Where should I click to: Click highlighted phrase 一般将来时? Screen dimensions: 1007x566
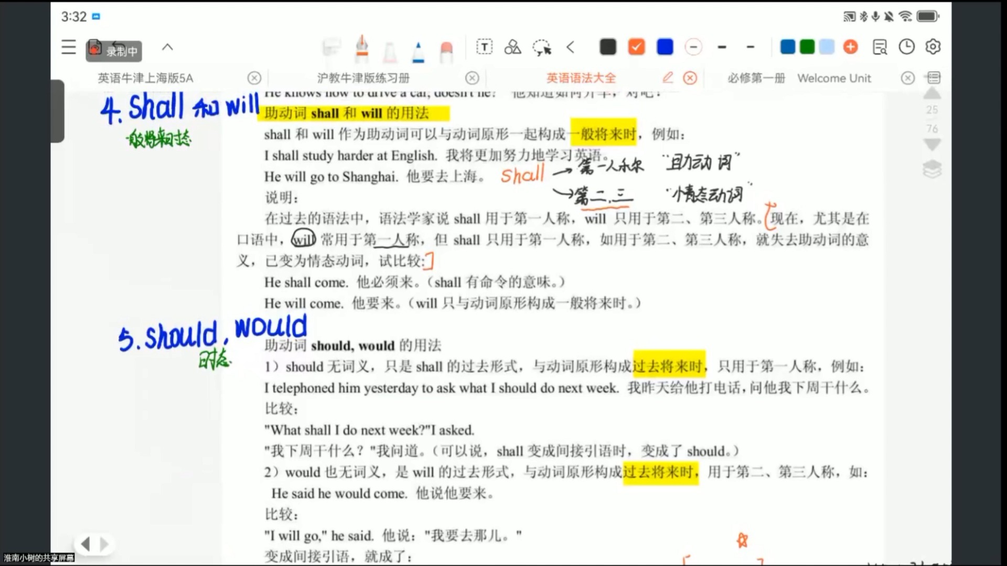pyautogui.click(x=603, y=134)
